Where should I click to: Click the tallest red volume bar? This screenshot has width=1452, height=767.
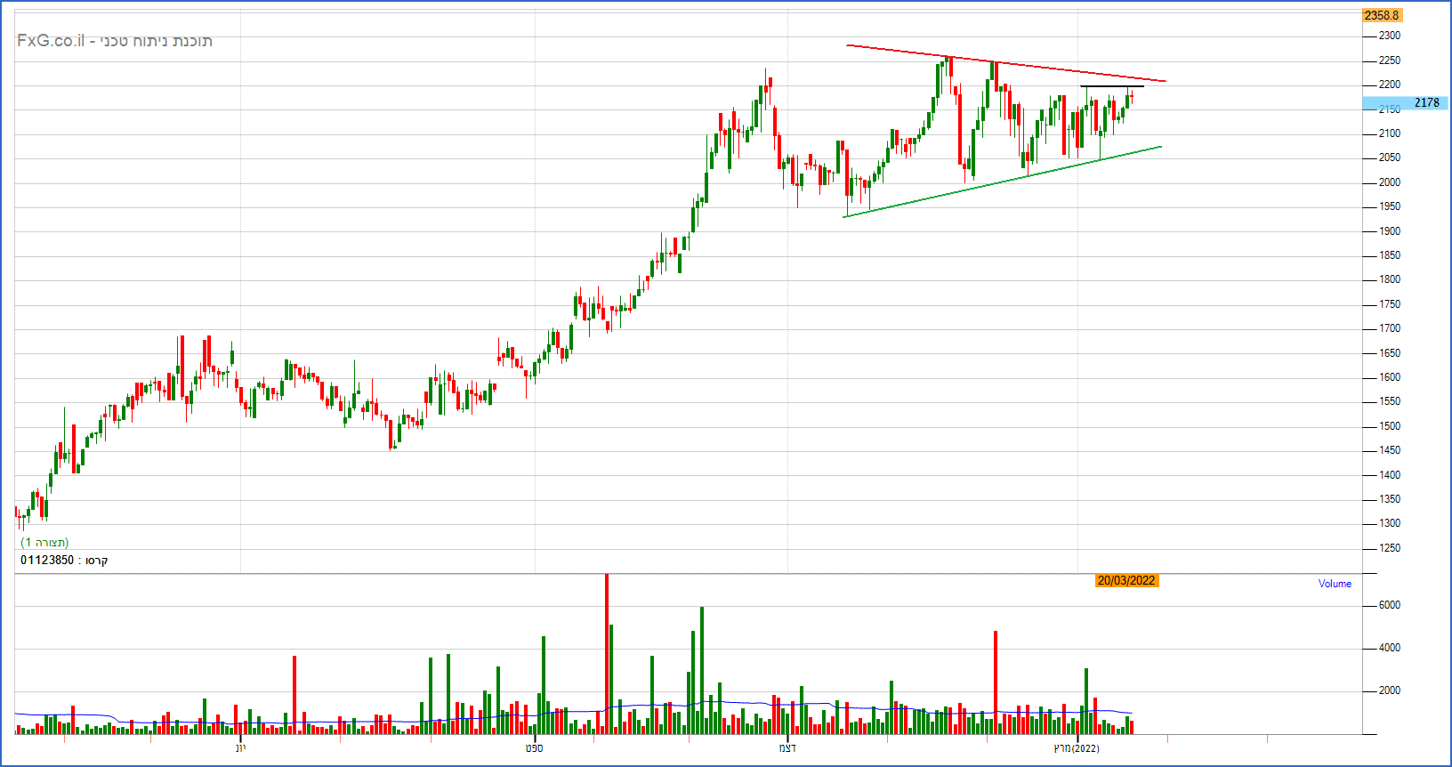click(x=607, y=654)
